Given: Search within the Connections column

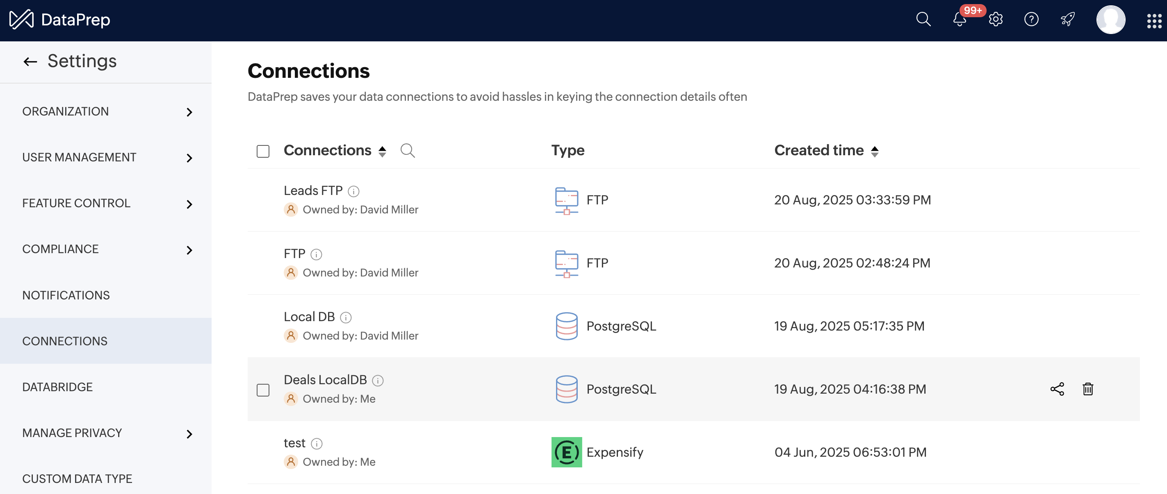Looking at the screenshot, I should point(407,150).
